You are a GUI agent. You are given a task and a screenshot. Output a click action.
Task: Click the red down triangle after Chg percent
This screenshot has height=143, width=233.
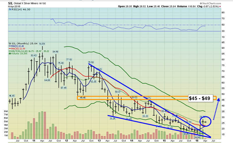pos(220,6)
